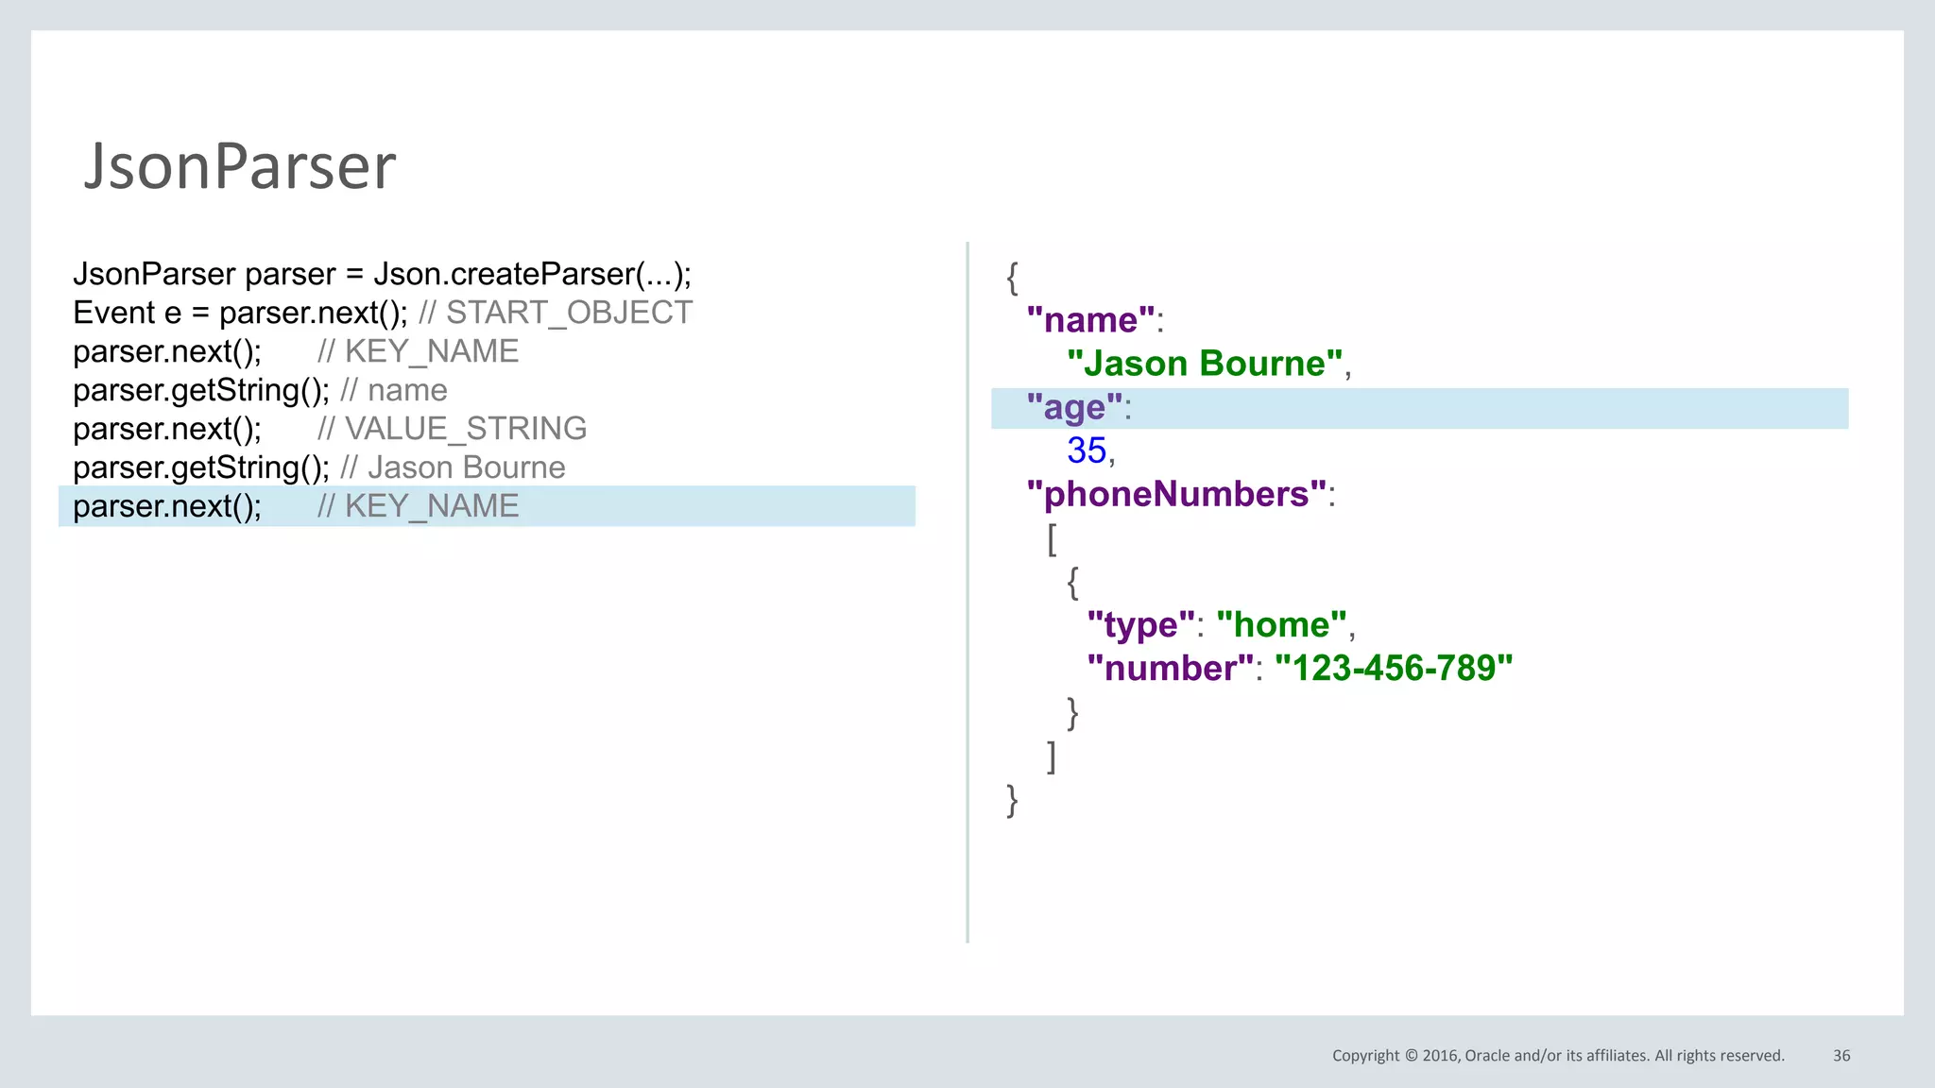This screenshot has width=1935, height=1088.
Task: Click the "123-456-789" phone number value
Action: coord(1394,669)
